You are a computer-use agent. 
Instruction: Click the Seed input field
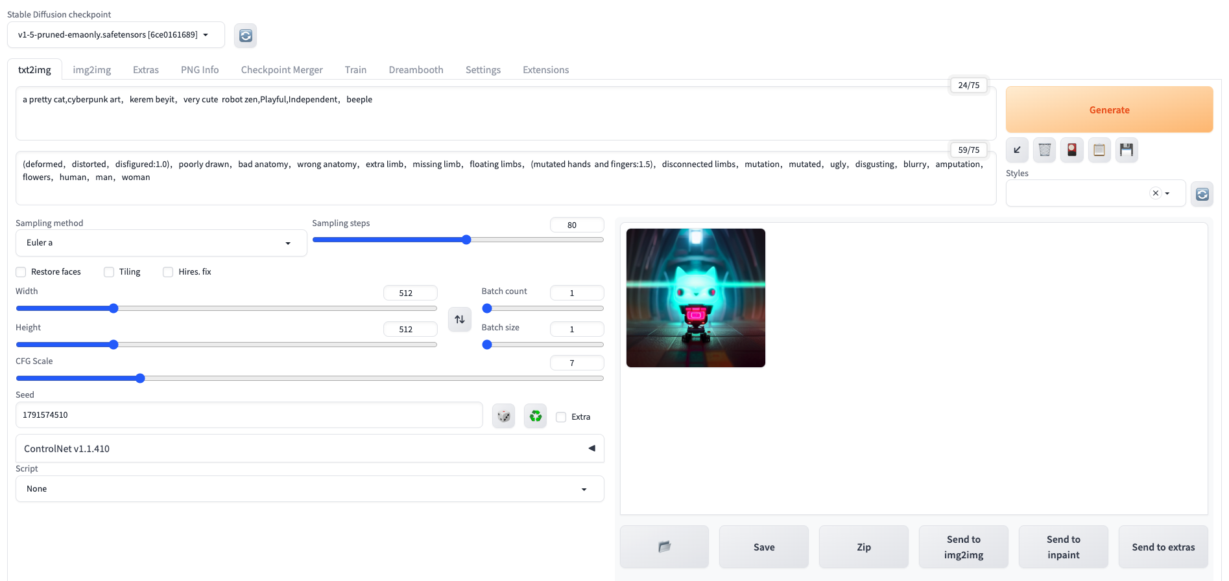249,415
